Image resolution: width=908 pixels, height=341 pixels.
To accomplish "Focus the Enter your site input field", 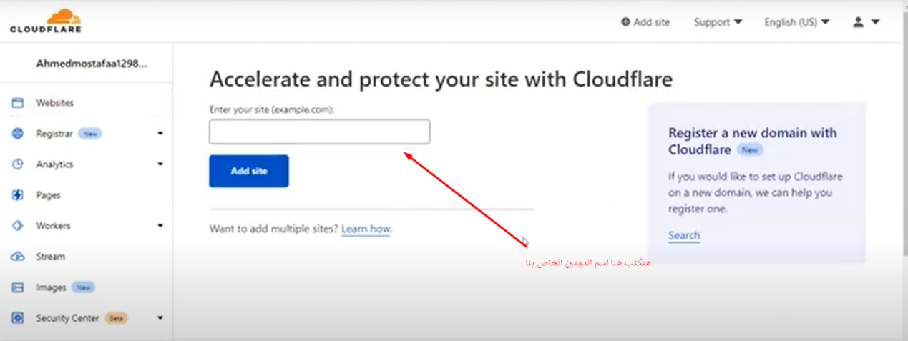I will point(320,132).
